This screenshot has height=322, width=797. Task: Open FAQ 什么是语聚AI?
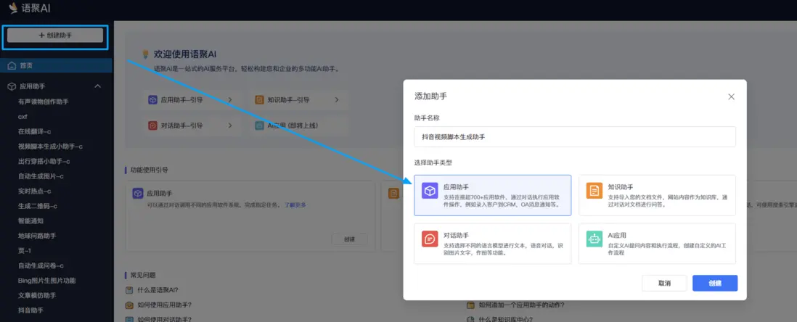click(157, 291)
